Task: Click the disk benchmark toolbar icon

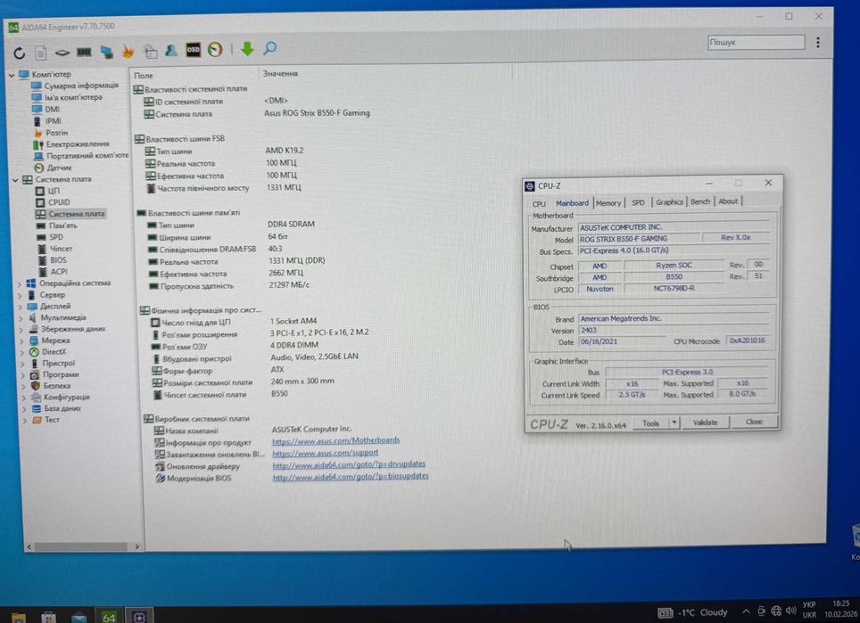Action: (62, 53)
